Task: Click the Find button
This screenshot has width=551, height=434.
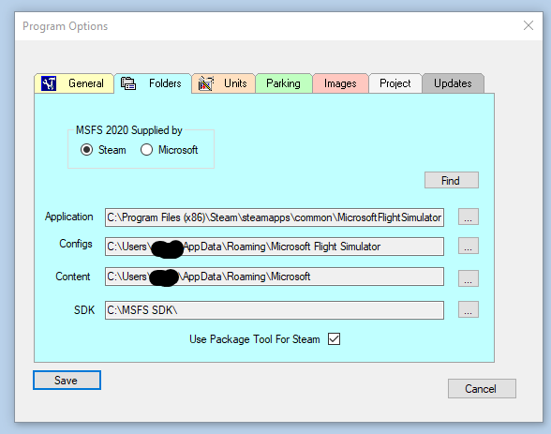Action: 452,180
